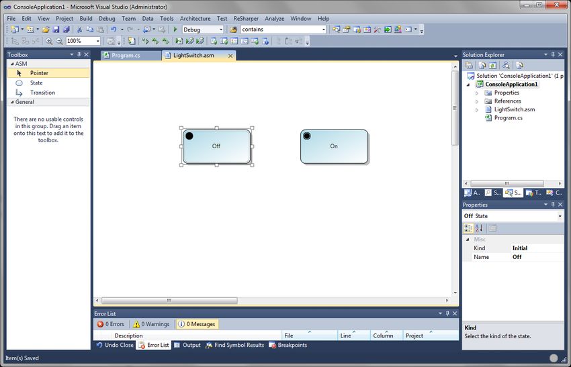Click the Name property value Off
This screenshot has height=367, width=571.
[537, 257]
